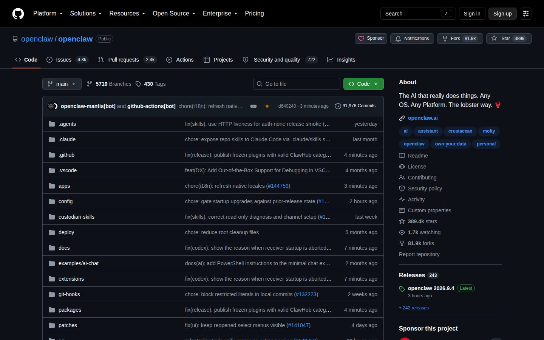The width and height of the screenshot is (544, 340).
Task: Go to the Pricing page link
Action: 254,14
